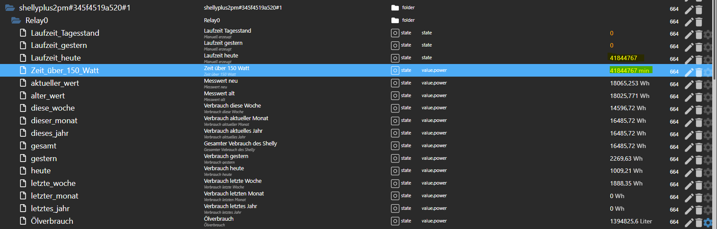Delete the aktueller_wert state
The height and width of the screenshot is (229, 717).
click(x=699, y=85)
